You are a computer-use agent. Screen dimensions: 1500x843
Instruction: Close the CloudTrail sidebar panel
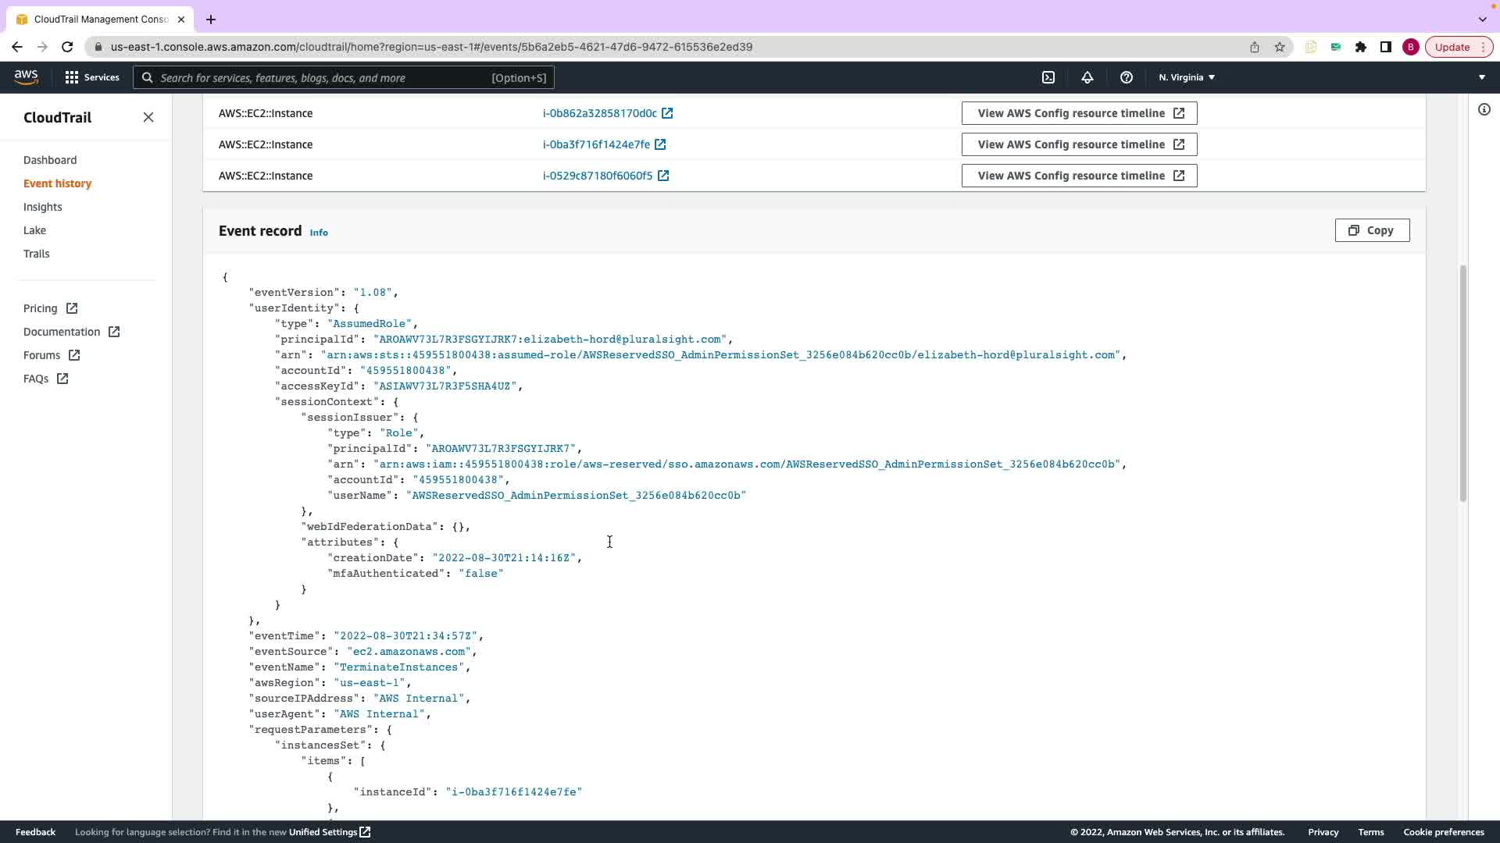coord(148,117)
